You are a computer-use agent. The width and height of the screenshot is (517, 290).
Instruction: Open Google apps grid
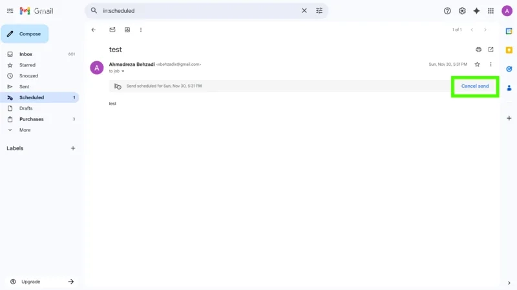(491, 11)
